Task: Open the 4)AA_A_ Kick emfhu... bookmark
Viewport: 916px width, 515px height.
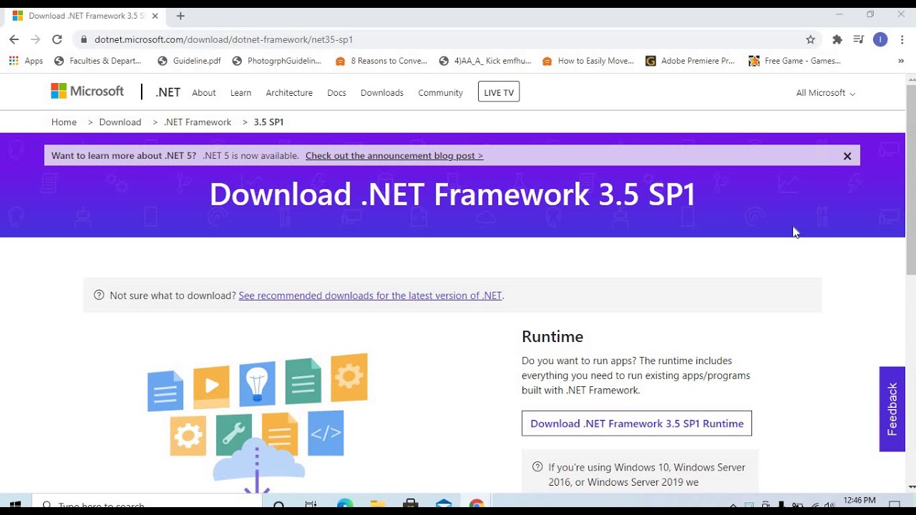Action: click(x=485, y=61)
